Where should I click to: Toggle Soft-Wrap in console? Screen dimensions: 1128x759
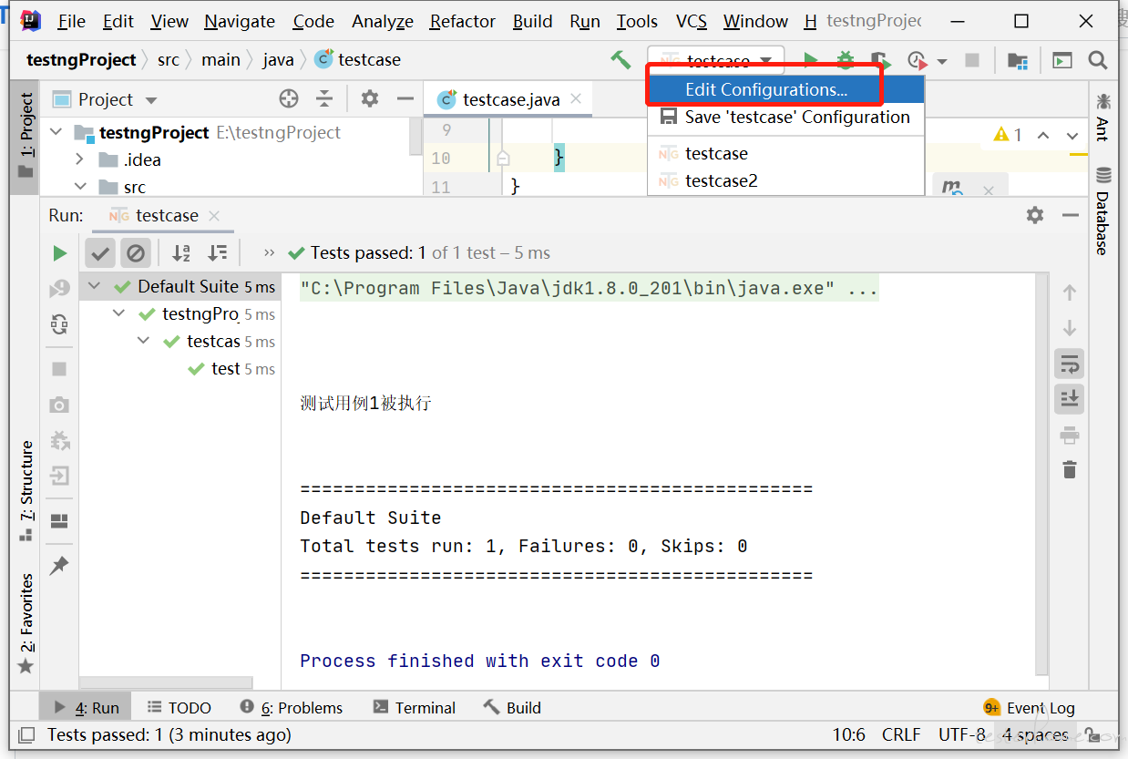point(1070,364)
